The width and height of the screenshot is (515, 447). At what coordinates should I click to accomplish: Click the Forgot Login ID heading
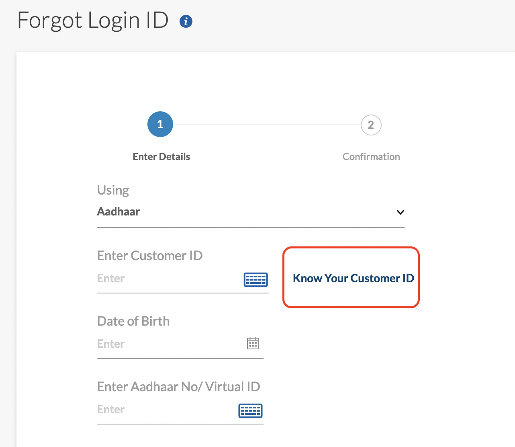point(93,20)
